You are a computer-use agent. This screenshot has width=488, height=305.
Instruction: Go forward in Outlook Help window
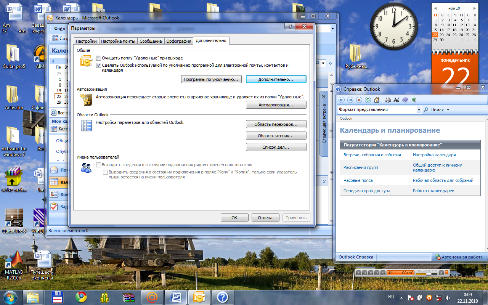point(350,100)
